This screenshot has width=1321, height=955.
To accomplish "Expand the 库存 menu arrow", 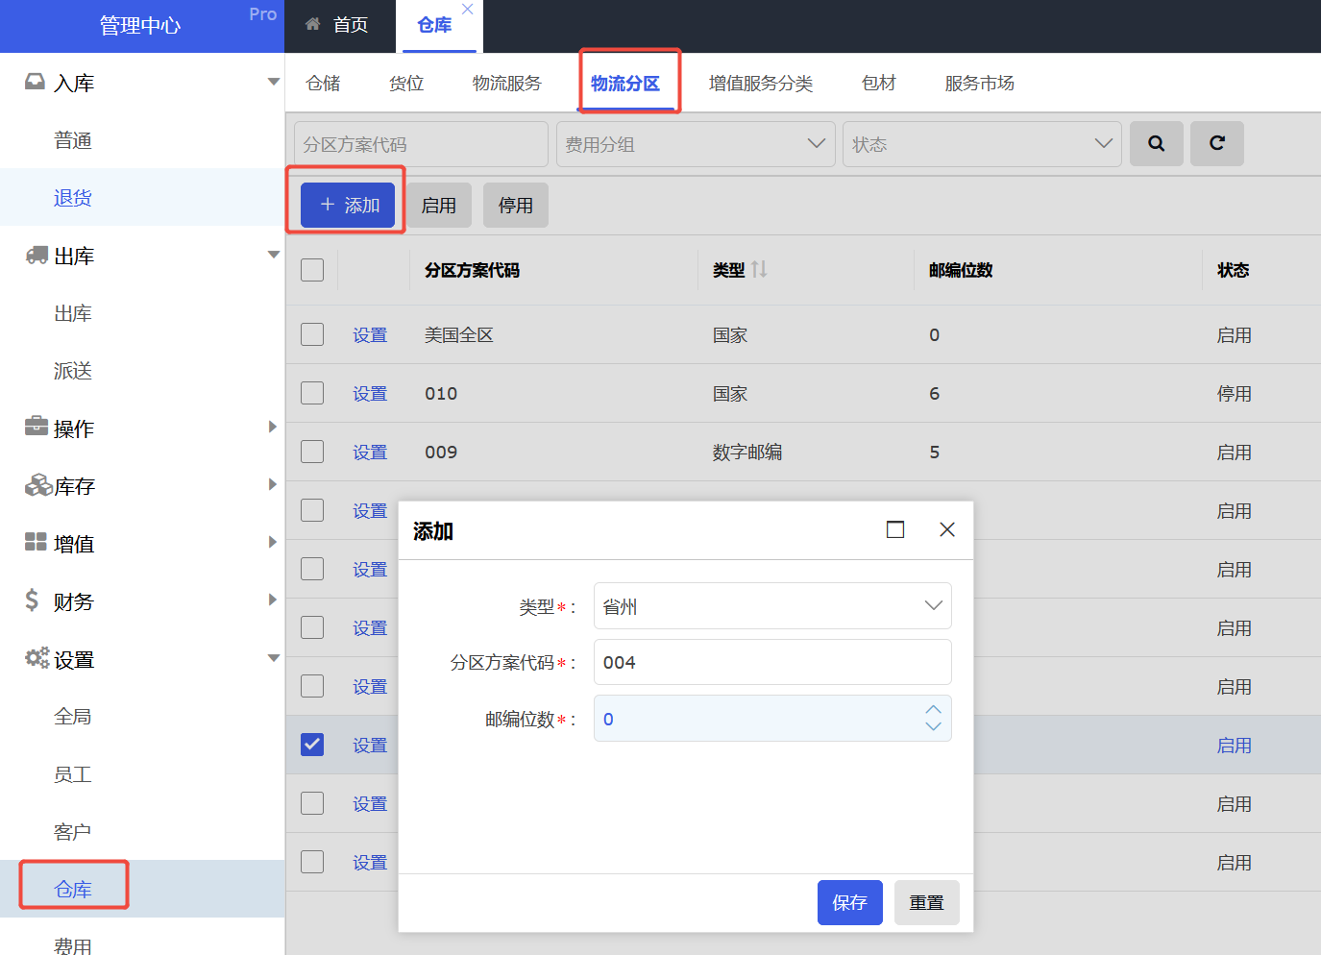I will point(273,484).
